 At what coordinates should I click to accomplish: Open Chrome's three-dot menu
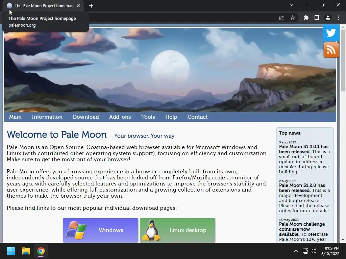pos(339,18)
